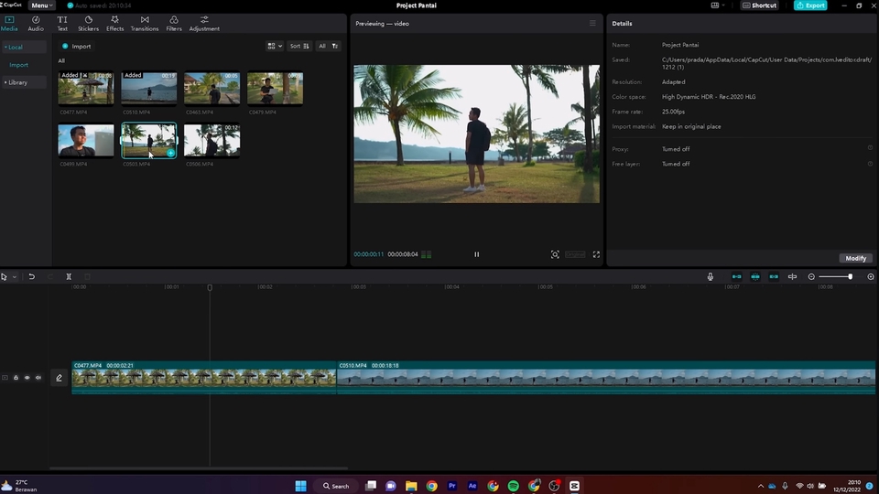The height and width of the screenshot is (494, 879).
Task: Open the cursor tool mode dropdown arrow
Action: tap(15, 276)
